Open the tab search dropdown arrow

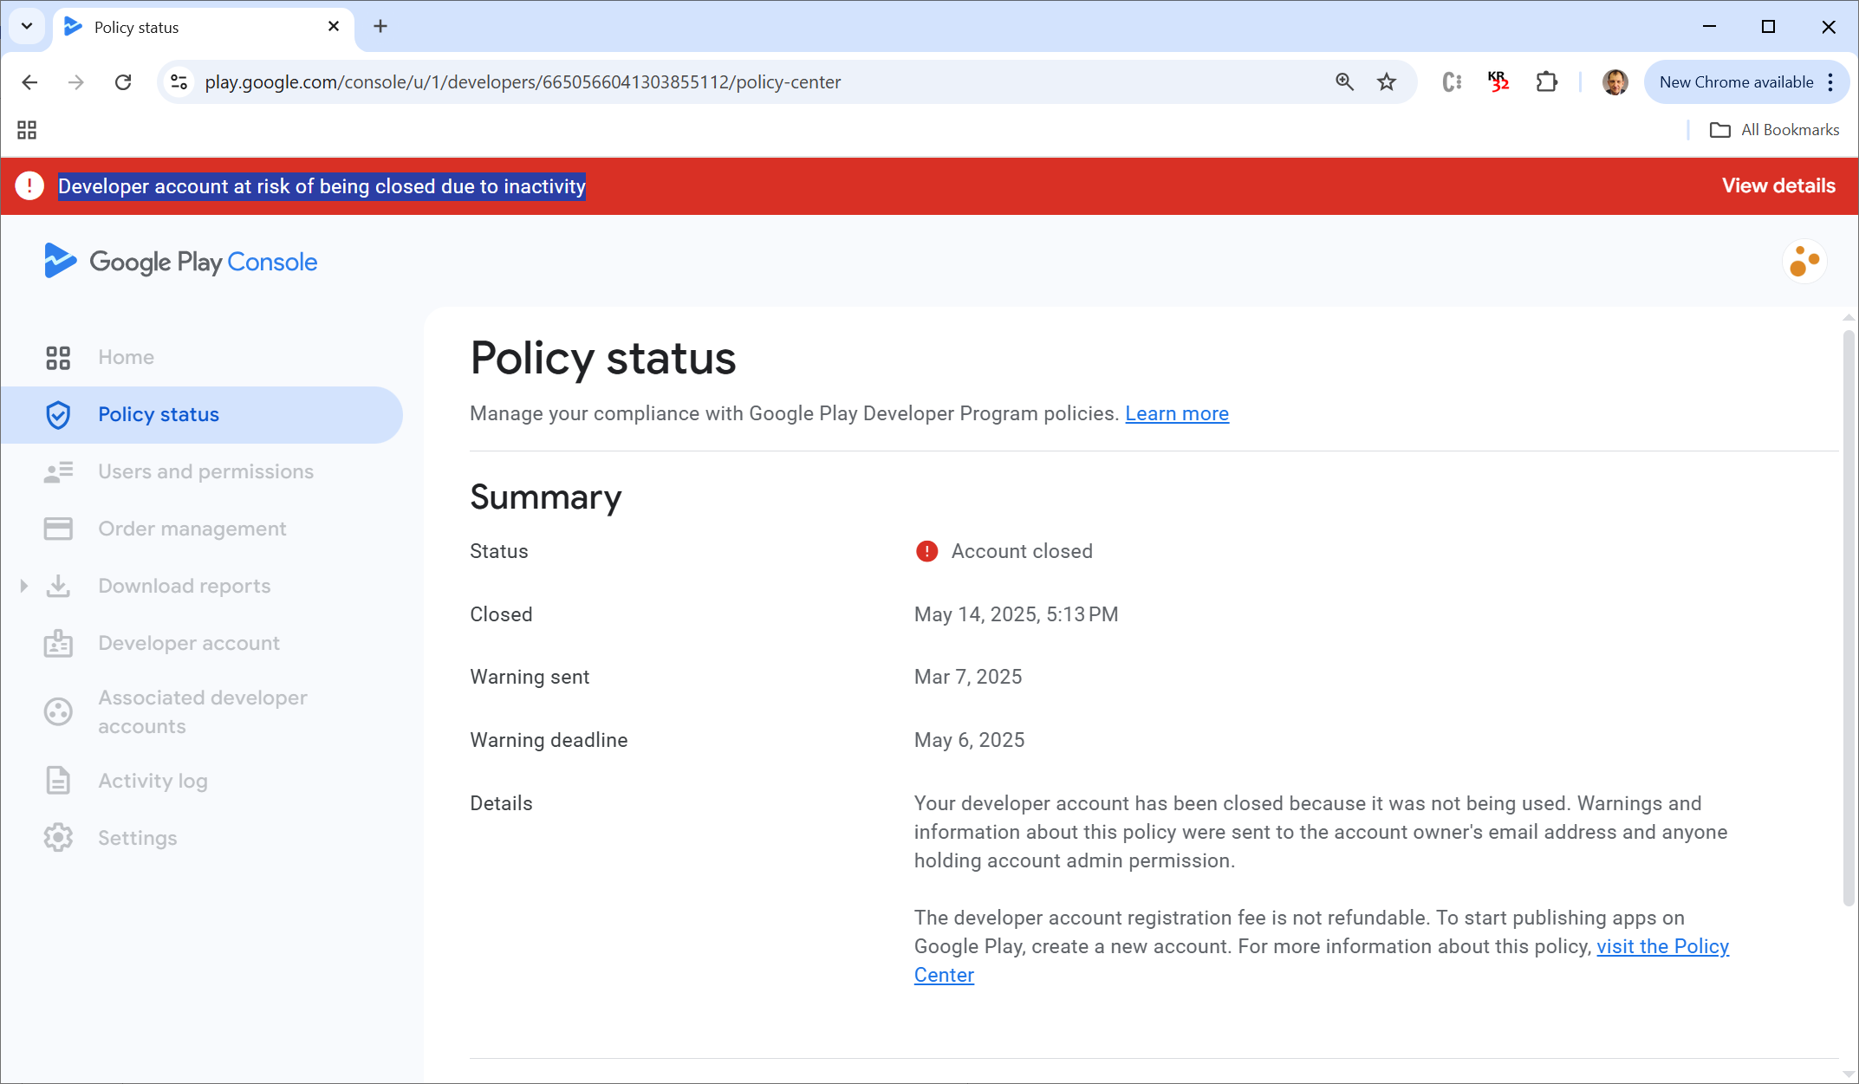click(27, 26)
